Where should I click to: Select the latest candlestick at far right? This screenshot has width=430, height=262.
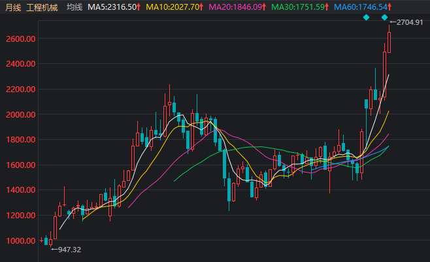point(389,42)
